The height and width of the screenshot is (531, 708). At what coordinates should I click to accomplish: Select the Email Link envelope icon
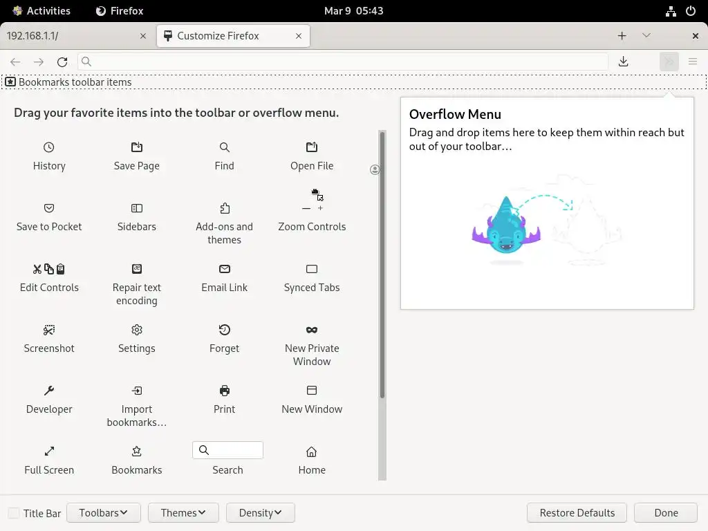click(225, 269)
